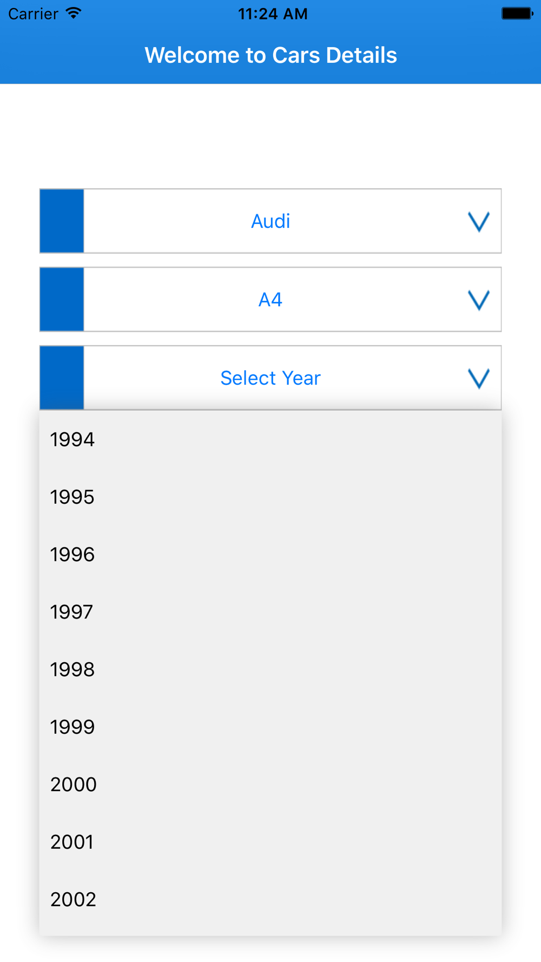Viewport: 541px width, 962px height.
Task: Choose 1998 from the dropdown list
Action: [x=72, y=669]
